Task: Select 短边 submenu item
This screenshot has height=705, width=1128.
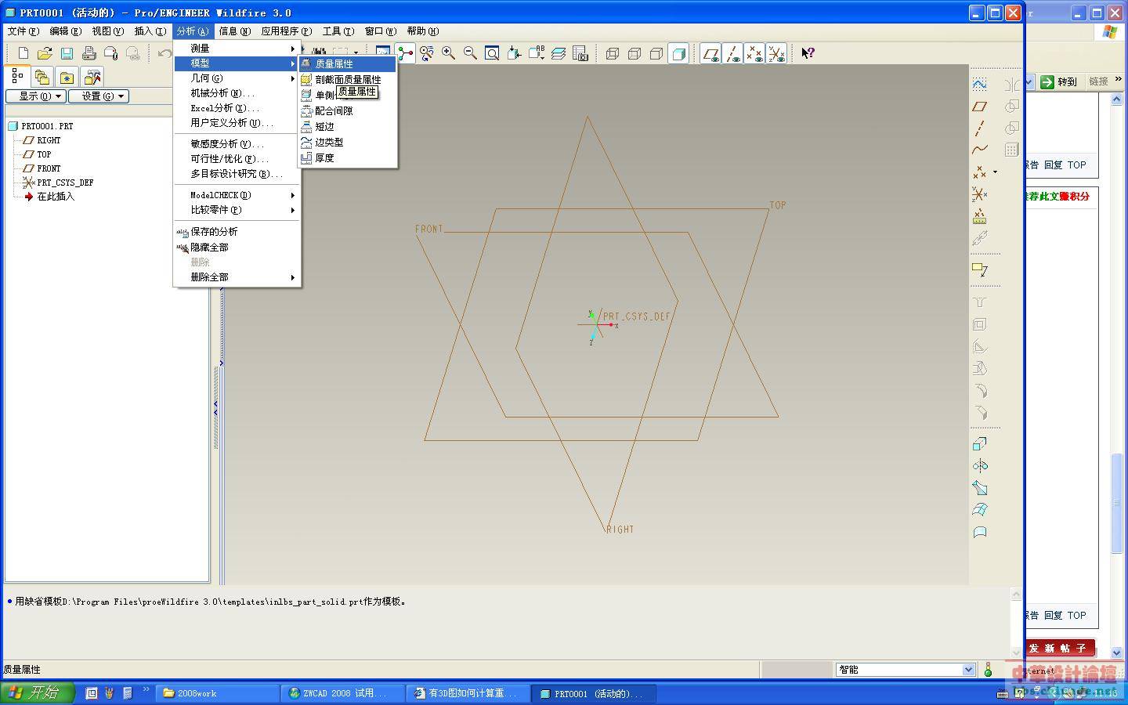Action: (x=348, y=127)
